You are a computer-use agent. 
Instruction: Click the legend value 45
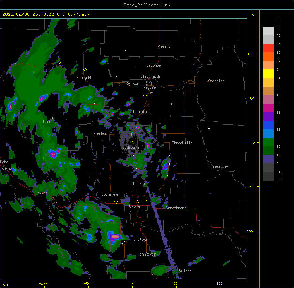click(x=278, y=95)
